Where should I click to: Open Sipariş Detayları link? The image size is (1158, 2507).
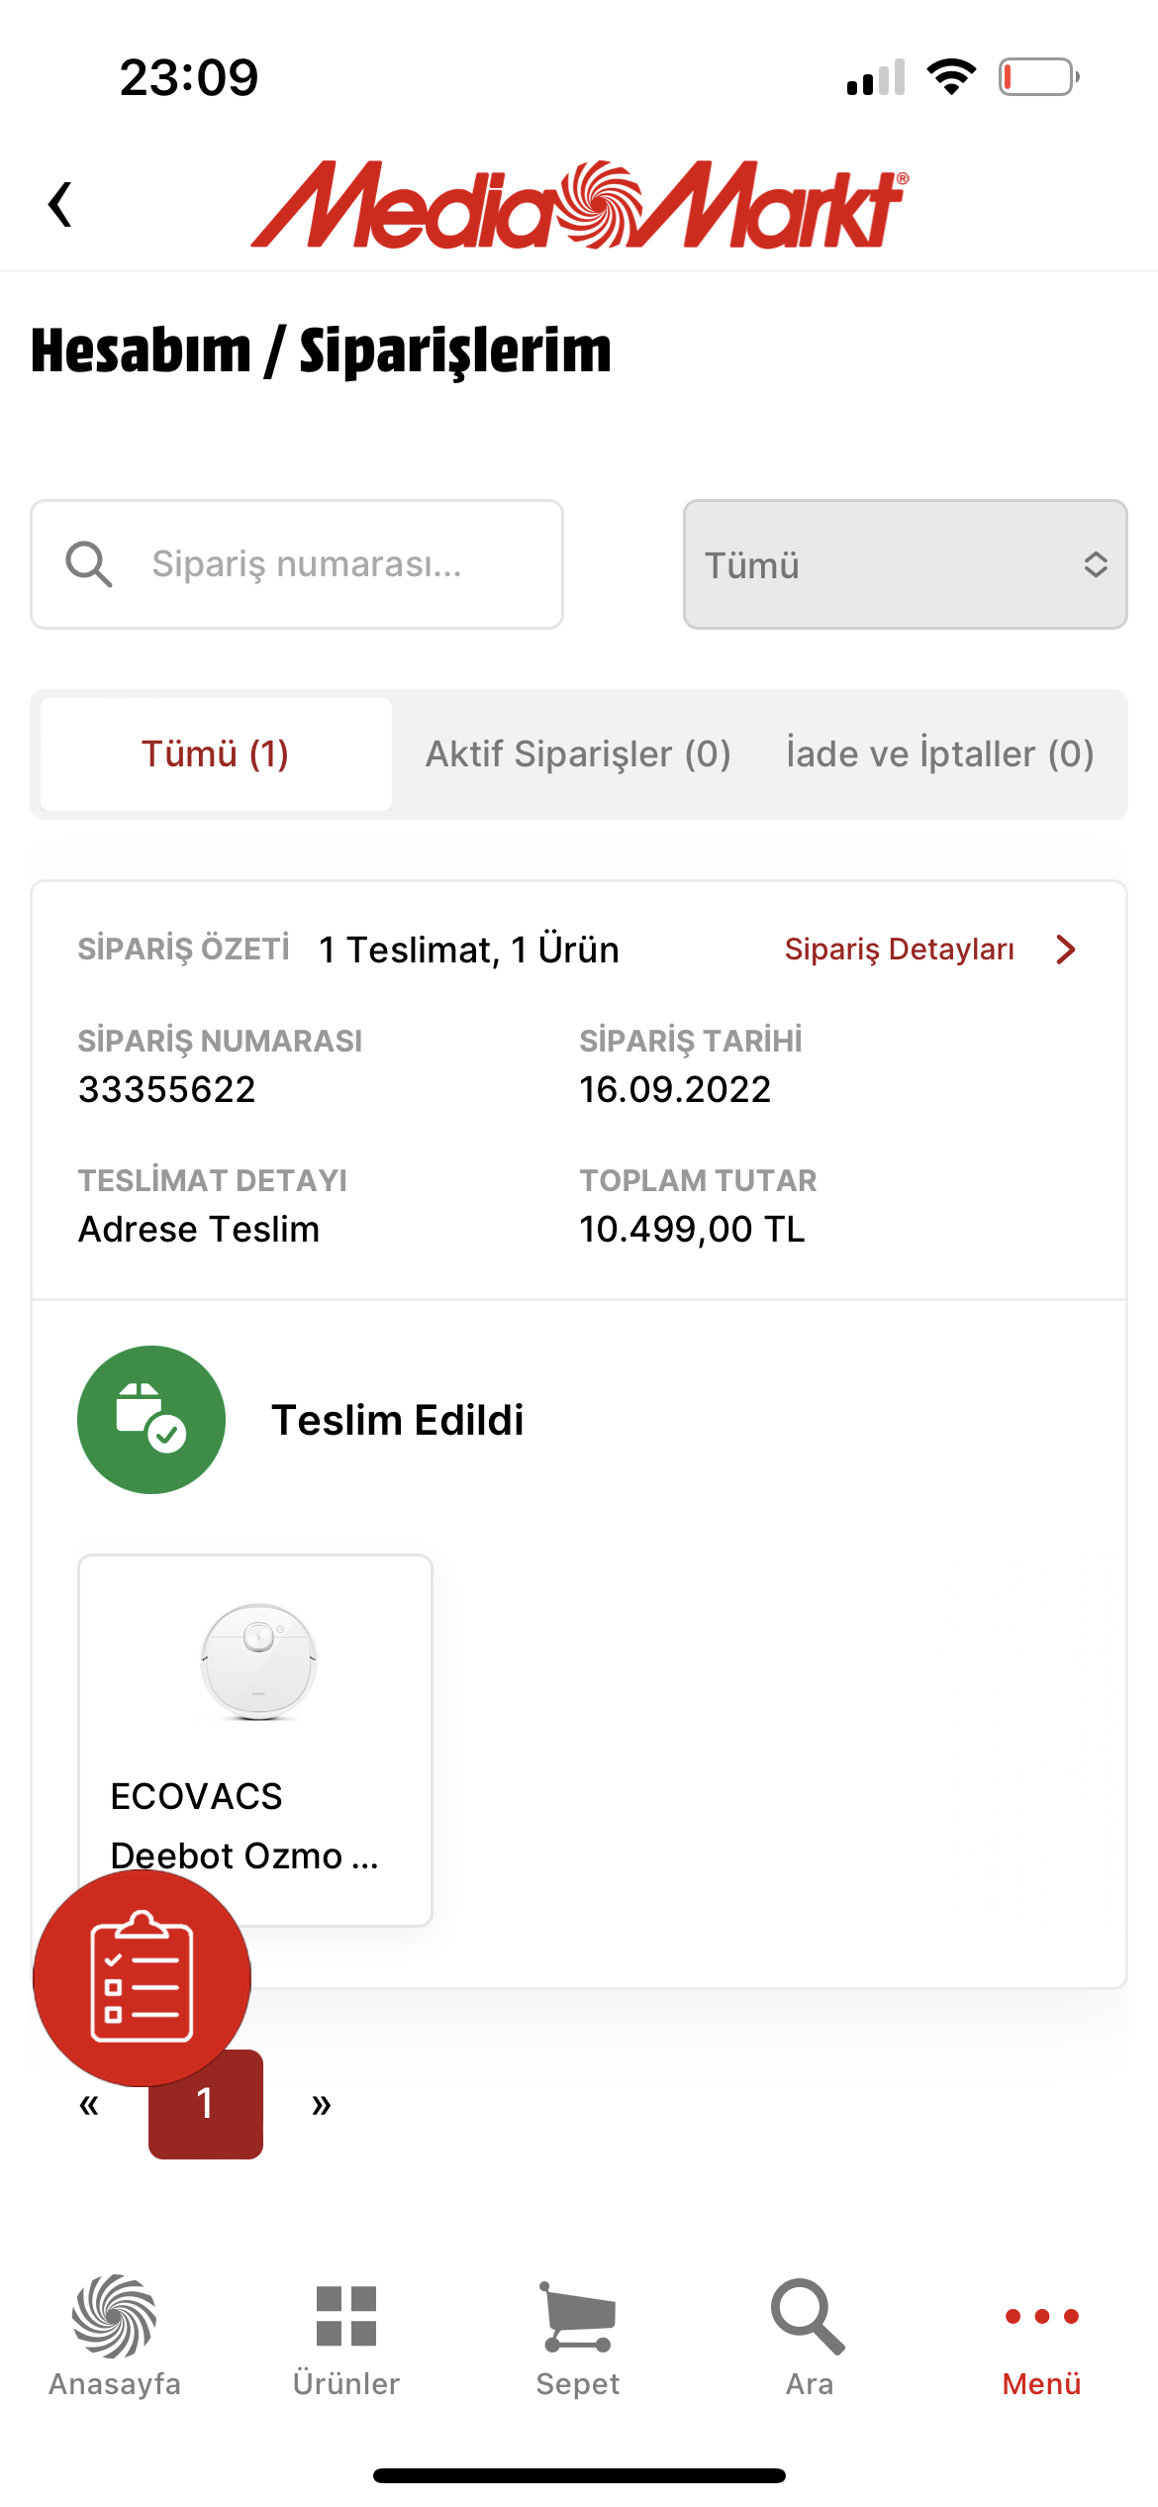pos(899,950)
